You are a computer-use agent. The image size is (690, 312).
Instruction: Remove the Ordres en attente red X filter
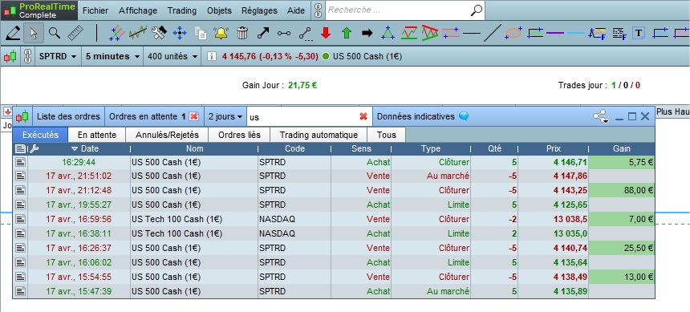point(194,116)
